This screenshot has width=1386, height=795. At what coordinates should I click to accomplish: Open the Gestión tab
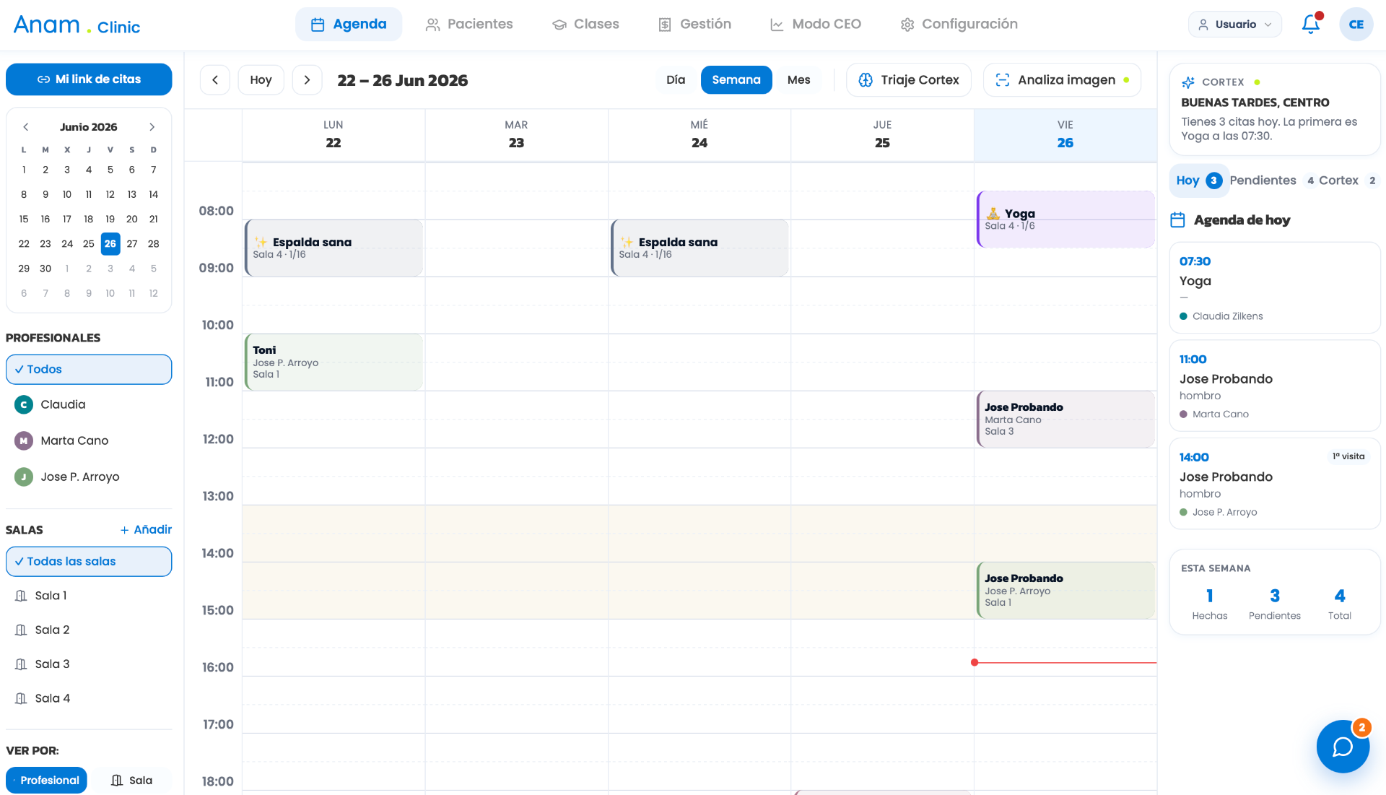click(694, 25)
